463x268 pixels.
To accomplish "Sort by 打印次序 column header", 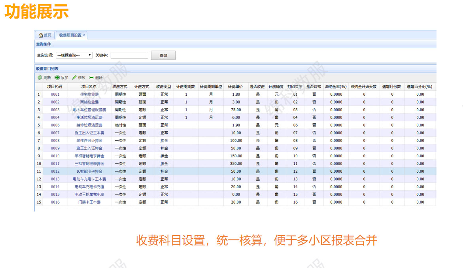I will coord(295,87).
